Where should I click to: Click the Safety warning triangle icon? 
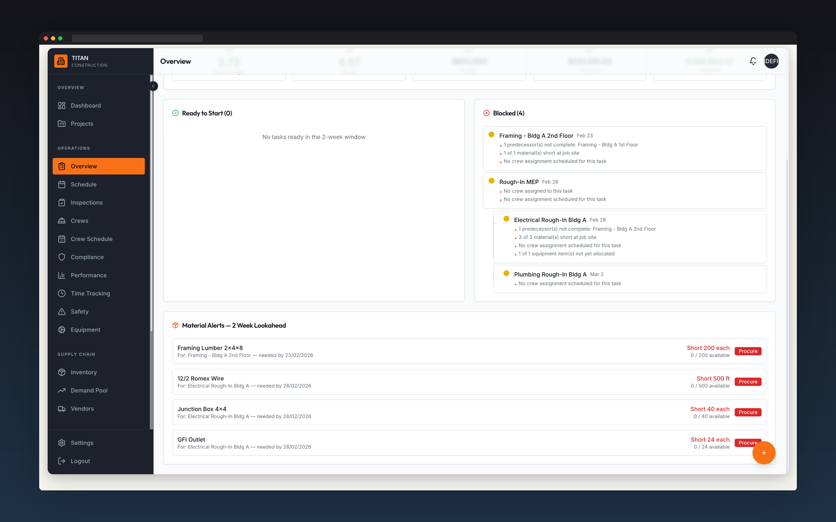coord(61,312)
